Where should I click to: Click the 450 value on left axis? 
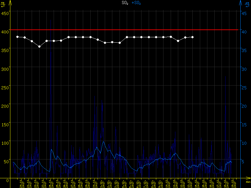(4, 13)
